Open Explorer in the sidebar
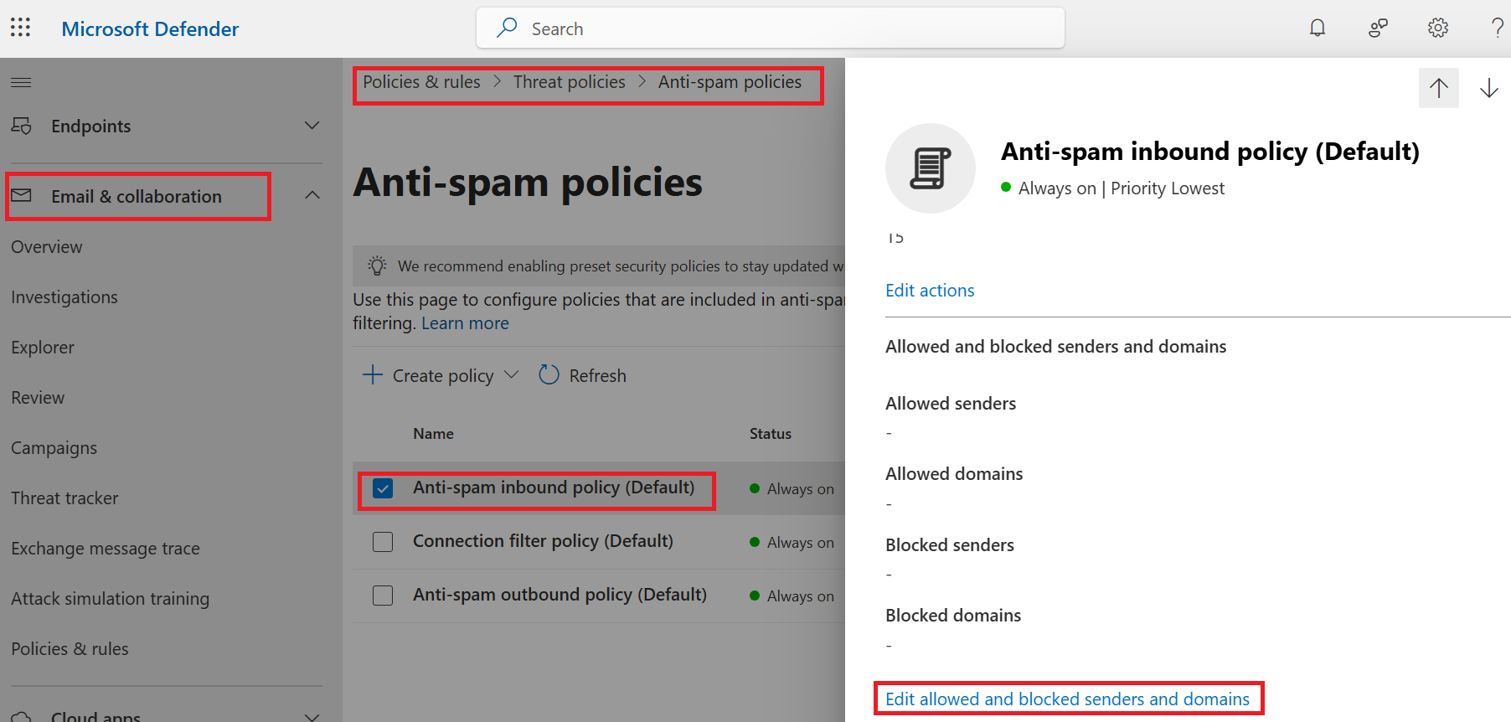This screenshot has width=1511, height=722. 43,348
